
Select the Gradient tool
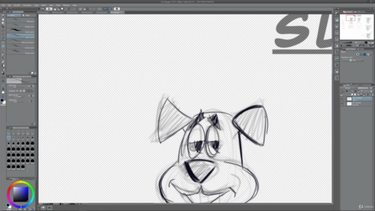pos(3,73)
